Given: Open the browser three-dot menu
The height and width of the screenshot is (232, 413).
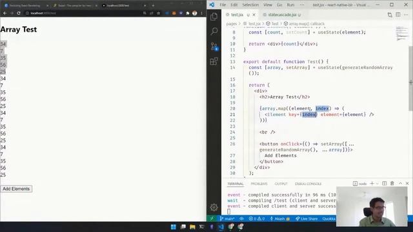Looking at the screenshot, I should pyautogui.click(x=202, y=13).
